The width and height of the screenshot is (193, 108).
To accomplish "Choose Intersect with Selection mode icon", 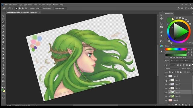I will click(26, 8).
